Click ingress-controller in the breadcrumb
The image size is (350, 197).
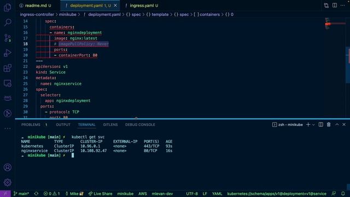point(37,15)
